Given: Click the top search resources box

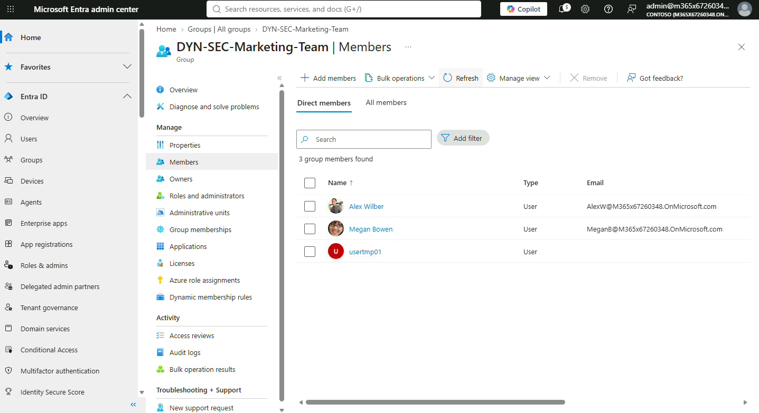Looking at the screenshot, I should (x=343, y=9).
